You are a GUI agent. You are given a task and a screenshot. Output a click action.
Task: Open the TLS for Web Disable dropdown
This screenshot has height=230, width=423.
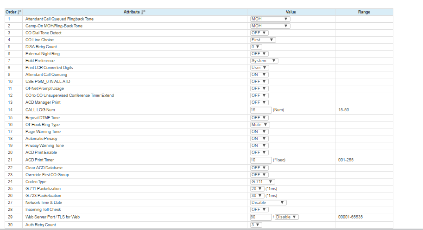287,217
